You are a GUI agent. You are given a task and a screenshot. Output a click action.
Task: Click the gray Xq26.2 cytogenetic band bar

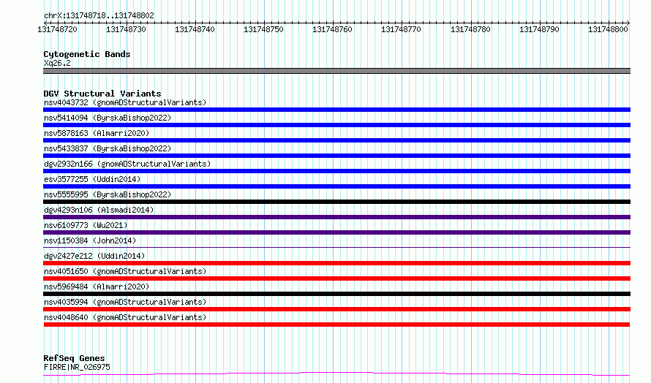(x=336, y=71)
